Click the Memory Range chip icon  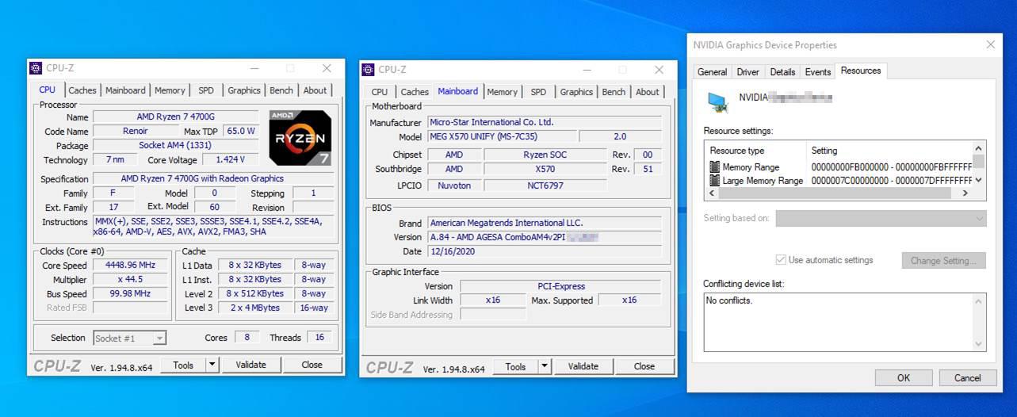714,167
